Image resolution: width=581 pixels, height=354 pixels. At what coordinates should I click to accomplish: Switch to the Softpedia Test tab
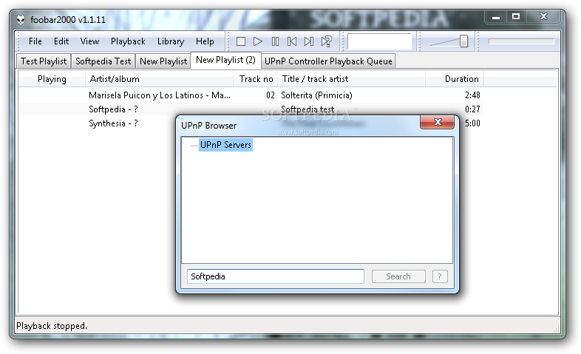(x=103, y=61)
